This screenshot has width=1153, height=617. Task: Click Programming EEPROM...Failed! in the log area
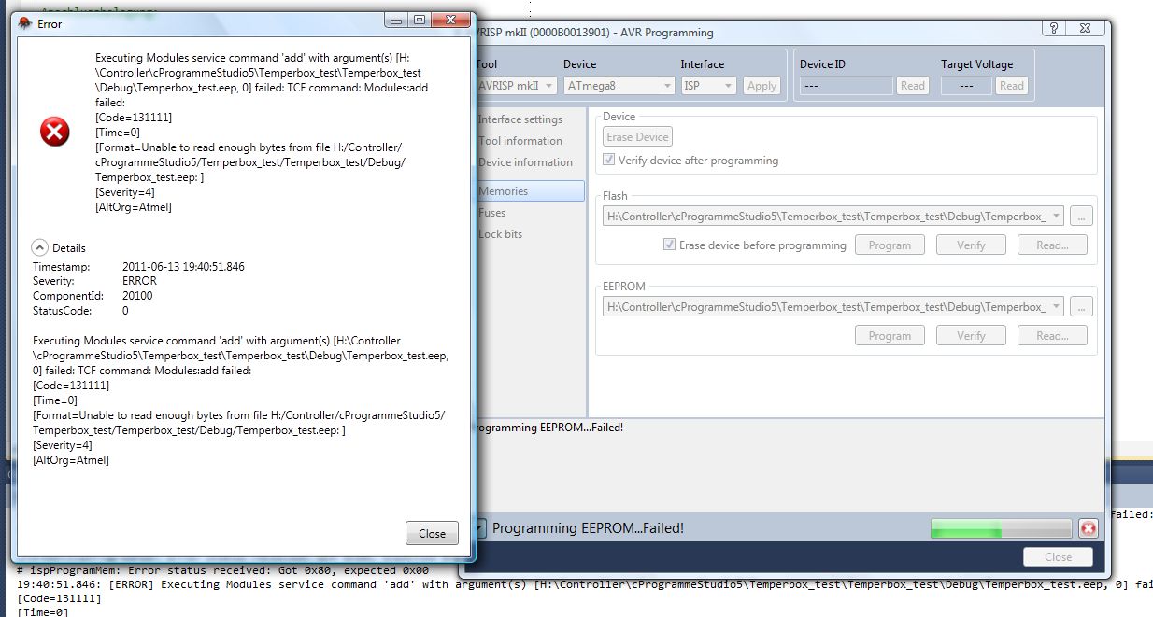point(549,428)
